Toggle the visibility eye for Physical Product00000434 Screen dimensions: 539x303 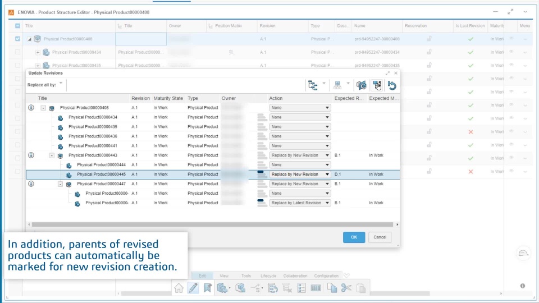click(511, 52)
